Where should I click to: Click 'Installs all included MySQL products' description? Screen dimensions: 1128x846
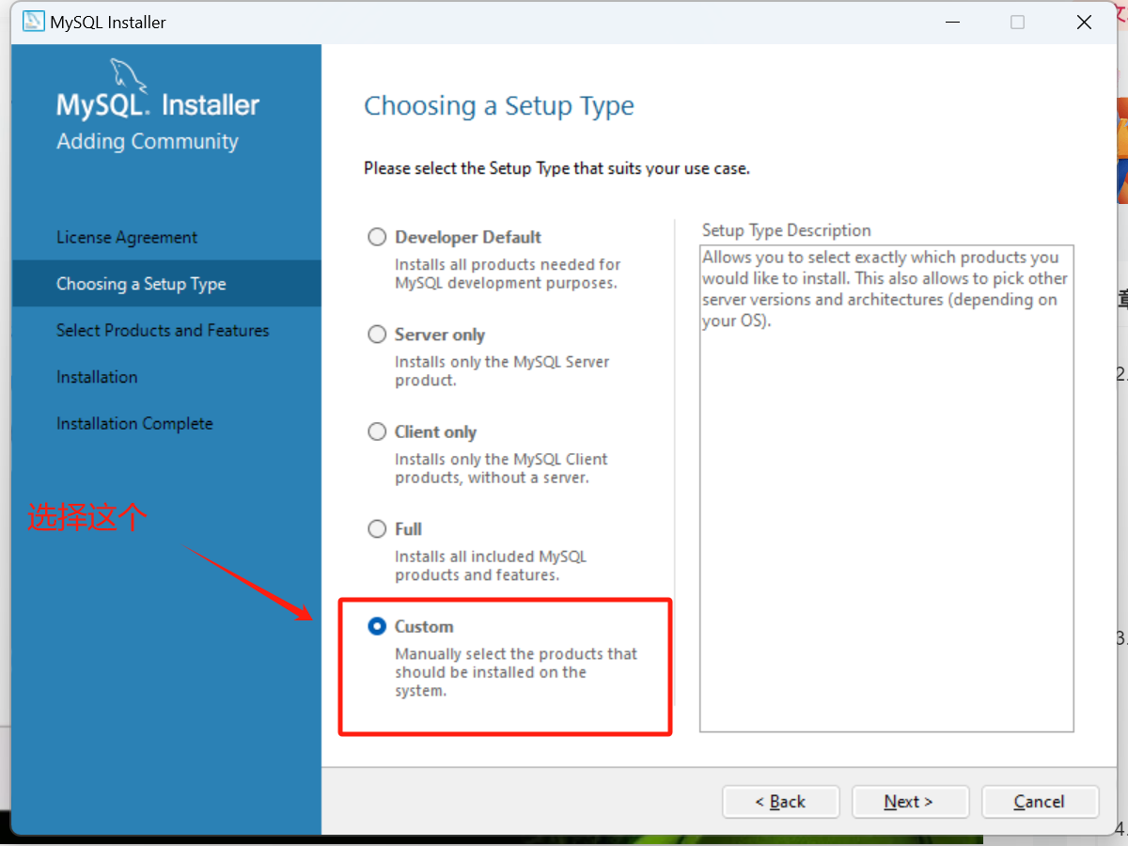click(491, 565)
